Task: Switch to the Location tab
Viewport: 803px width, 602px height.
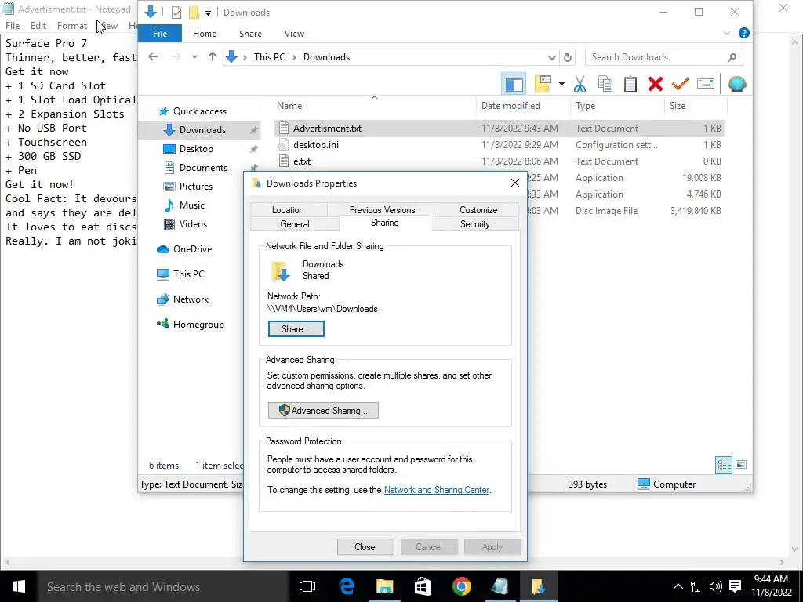Action: point(288,210)
